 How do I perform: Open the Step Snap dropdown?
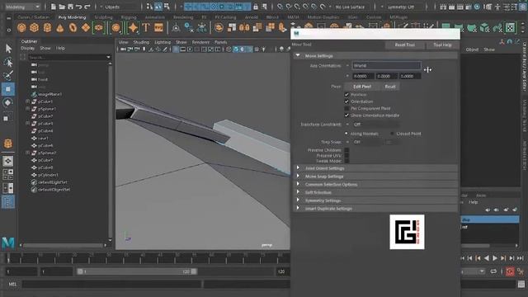click(367, 142)
